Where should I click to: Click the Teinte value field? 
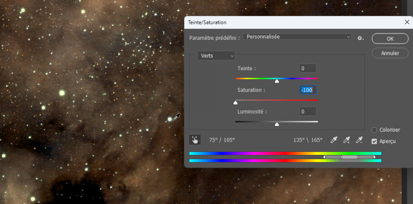(x=308, y=69)
